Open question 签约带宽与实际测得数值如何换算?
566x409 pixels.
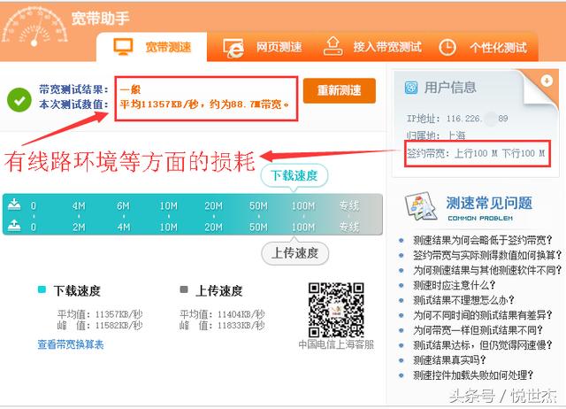tap(487, 255)
